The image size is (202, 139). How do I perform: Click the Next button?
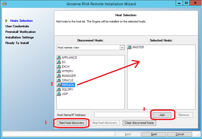[154, 134]
